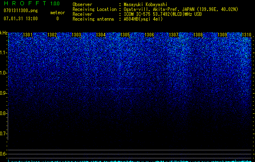The width and height of the screenshot is (255, 162).
Task: Click the 1306 time marker
Action: pos(149,34)
